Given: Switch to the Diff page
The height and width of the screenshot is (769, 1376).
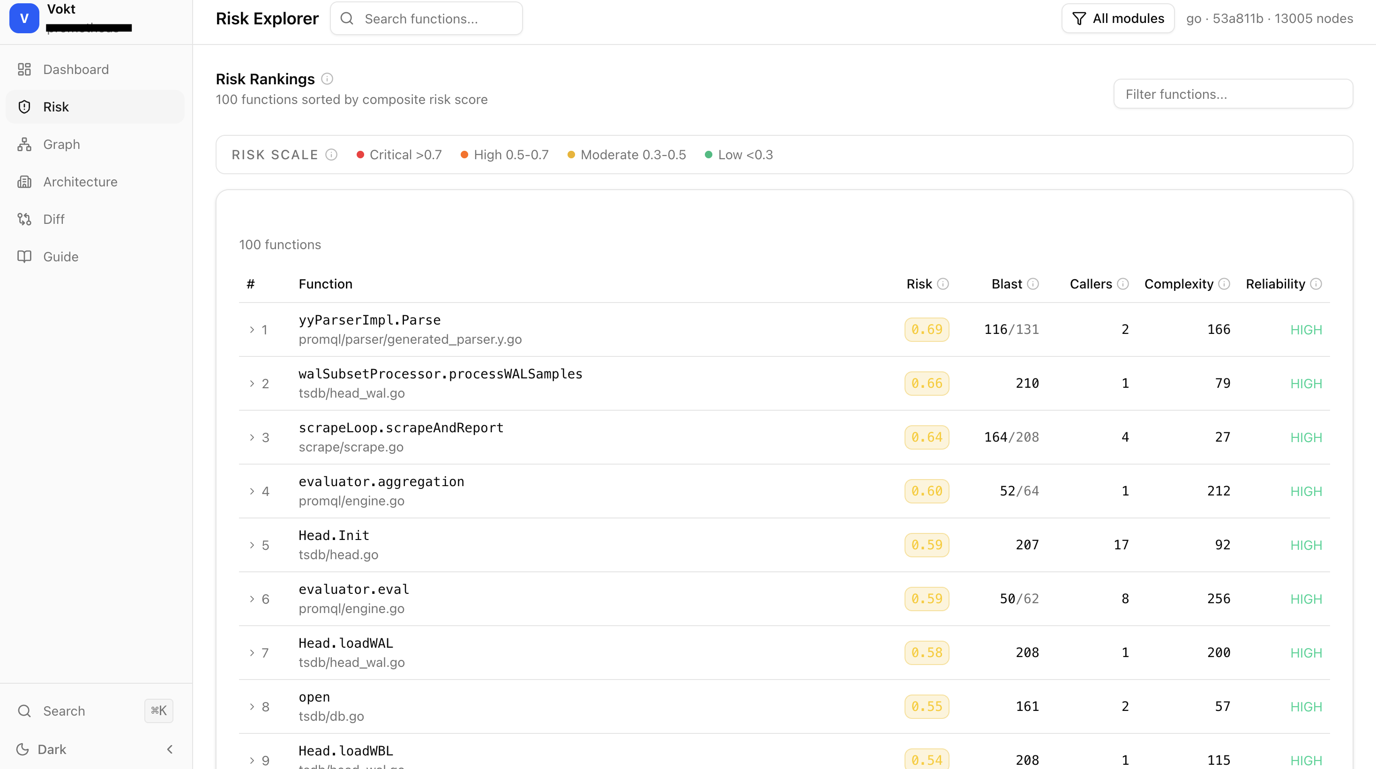Looking at the screenshot, I should click(x=95, y=219).
